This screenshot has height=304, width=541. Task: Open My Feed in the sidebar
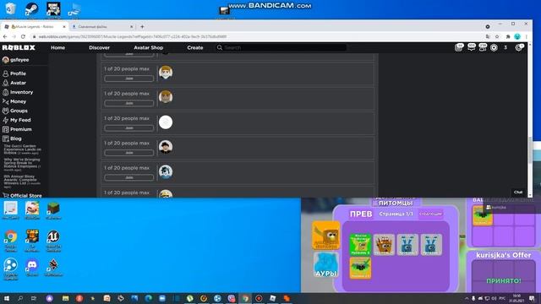tap(17, 120)
